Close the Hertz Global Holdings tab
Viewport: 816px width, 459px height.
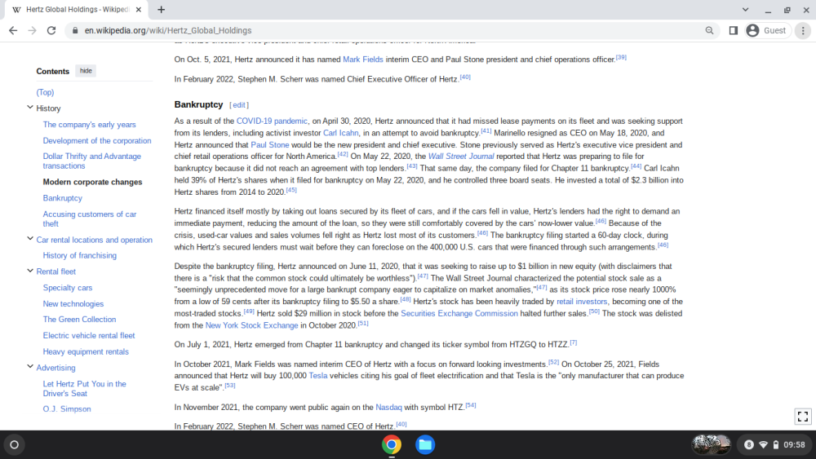pyautogui.click(x=139, y=9)
